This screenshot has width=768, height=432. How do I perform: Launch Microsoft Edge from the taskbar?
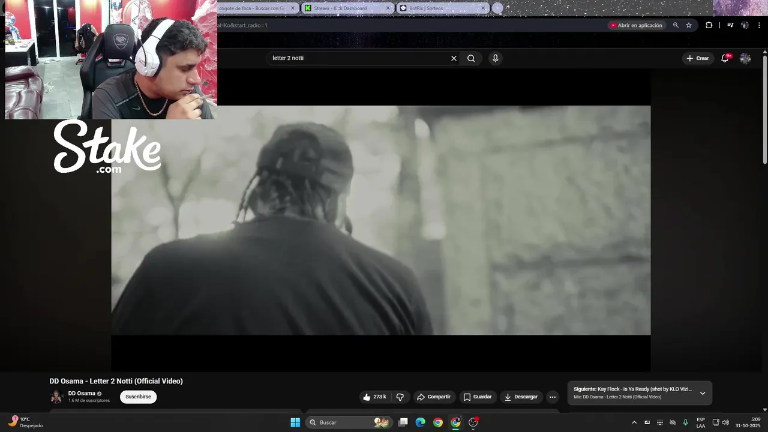click(x=421, y=422)
